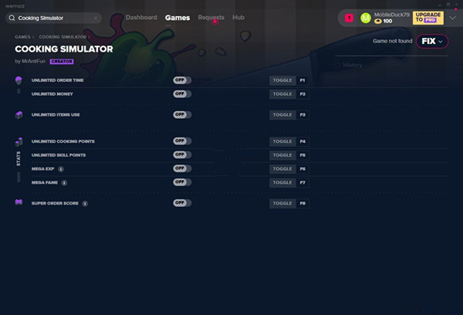463x315 pixels.
Task: Click TOGGLE hotkey button for F6
Action: 282,169
